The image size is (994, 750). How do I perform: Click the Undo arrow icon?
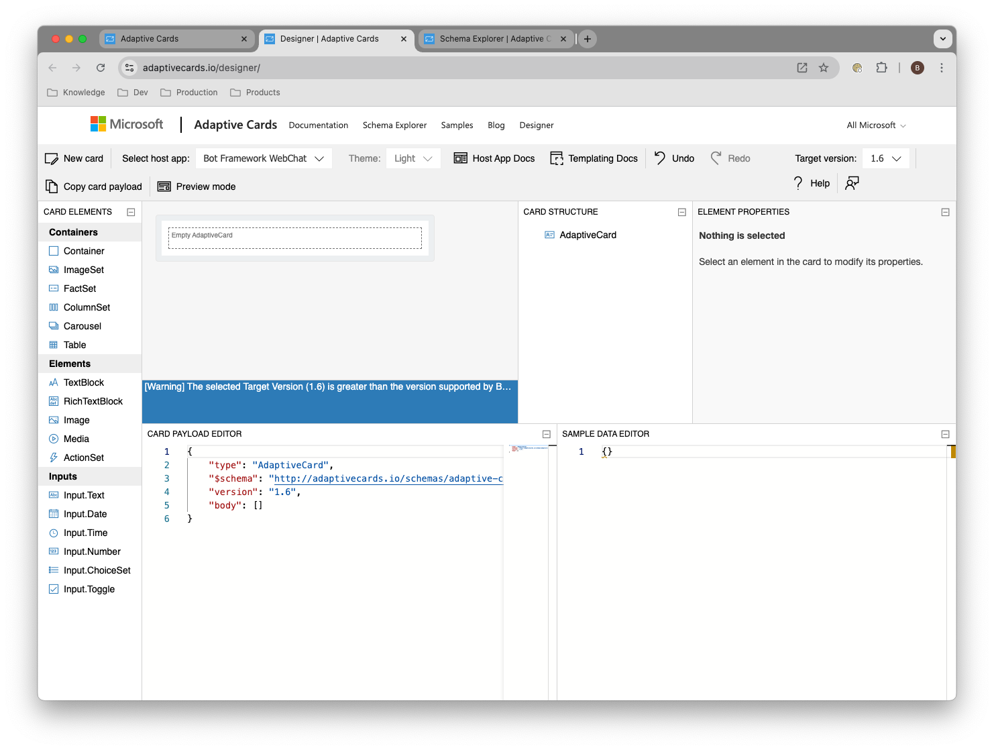pos(660,158)
